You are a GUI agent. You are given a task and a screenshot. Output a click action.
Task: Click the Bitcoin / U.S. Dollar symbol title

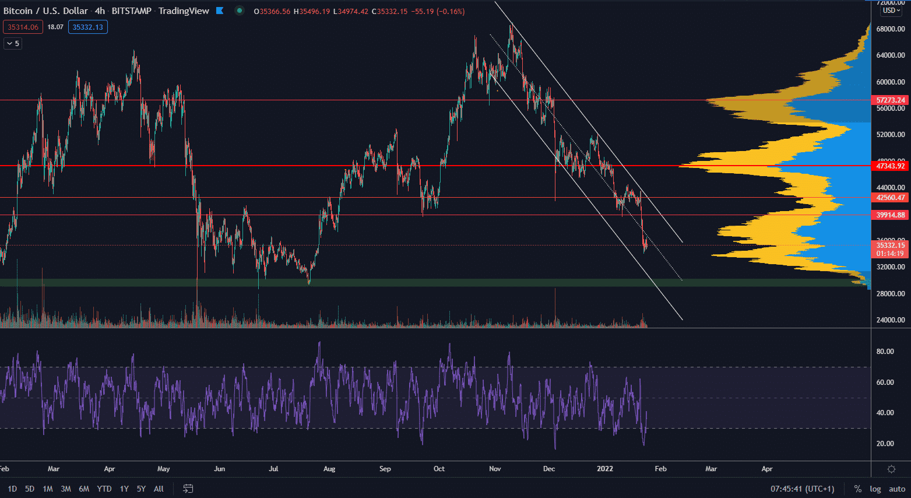click(x=45, y=10)
